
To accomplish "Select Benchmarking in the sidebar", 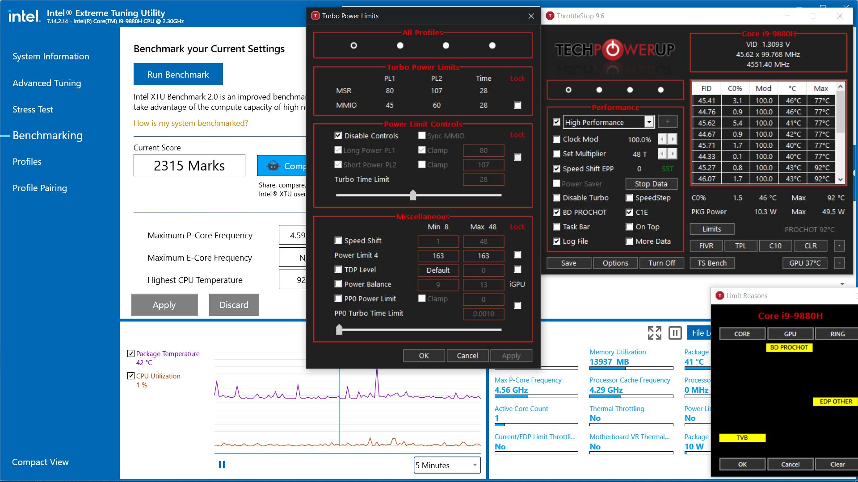I will tap(47, 136).
